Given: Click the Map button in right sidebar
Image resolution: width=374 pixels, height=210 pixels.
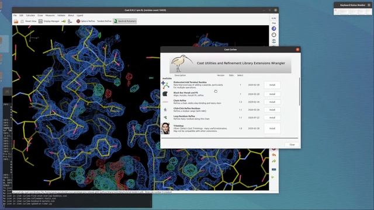Looking at the screenshot, I should click(274, 23).
